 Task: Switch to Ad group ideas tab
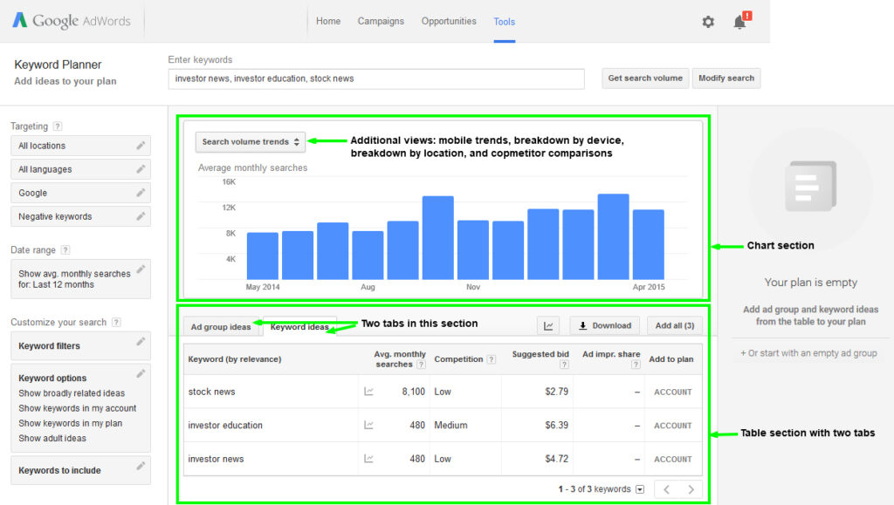[221, 327]
